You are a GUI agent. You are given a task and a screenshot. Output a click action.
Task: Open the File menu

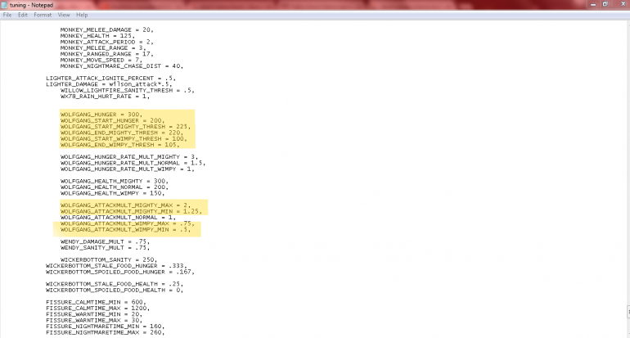(x=7, y=15)
